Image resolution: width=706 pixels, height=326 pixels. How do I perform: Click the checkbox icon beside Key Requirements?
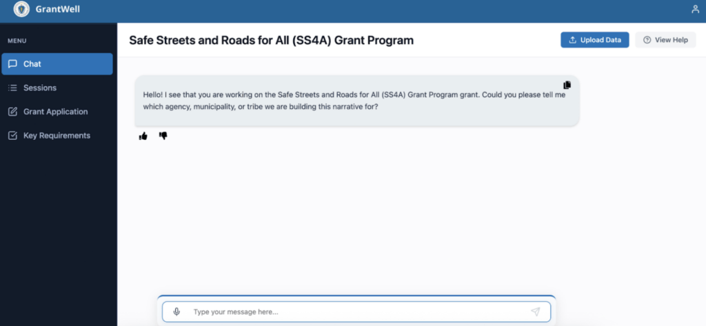pyautogui.click(x=12, y=136)
